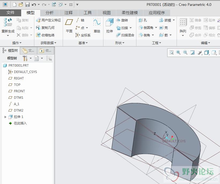This screenshot has height=184, width=220.
Task: Switch to the 分析 analysis tab
Action: point(50,13)
